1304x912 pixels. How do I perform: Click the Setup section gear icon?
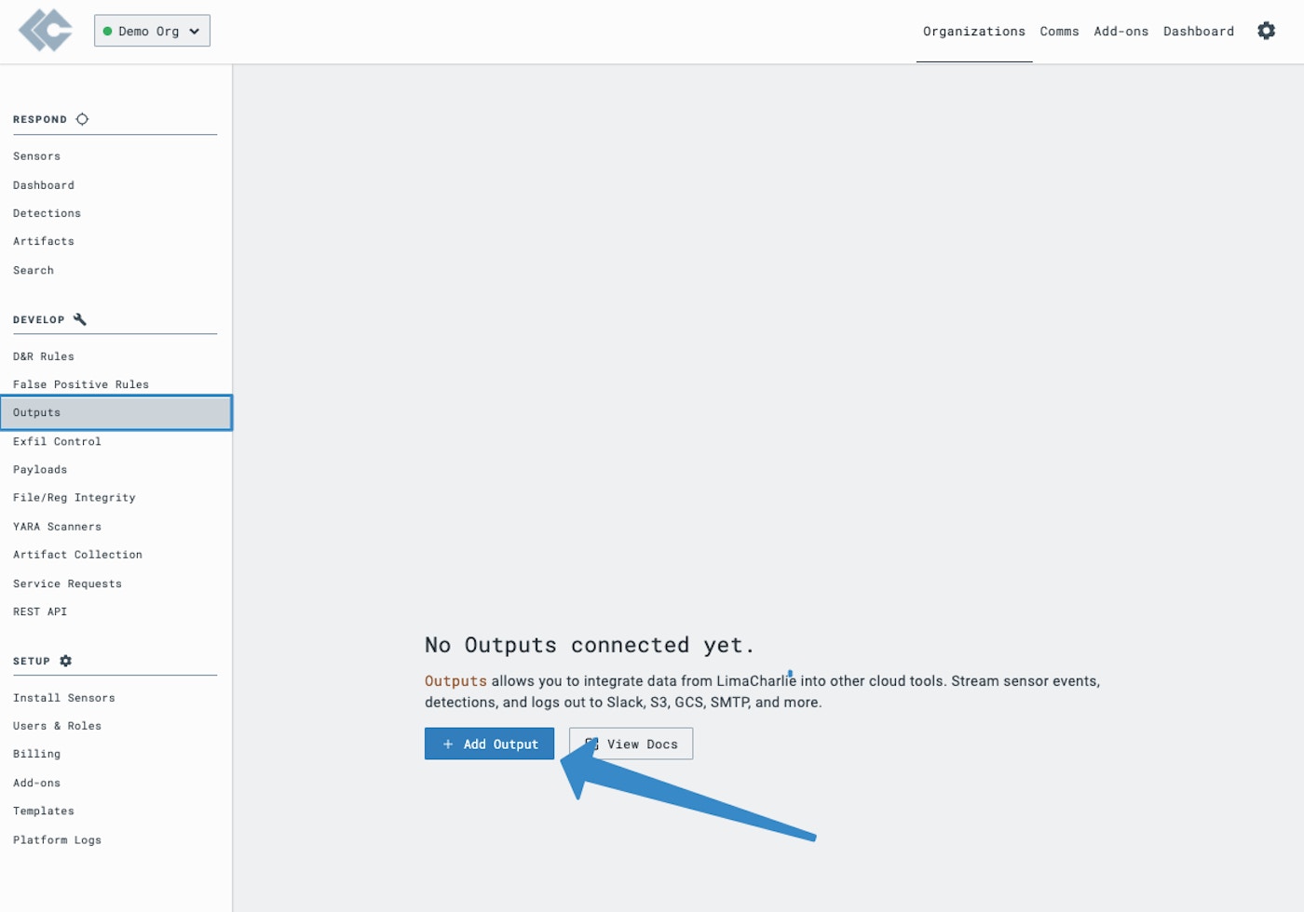[65, 661]
